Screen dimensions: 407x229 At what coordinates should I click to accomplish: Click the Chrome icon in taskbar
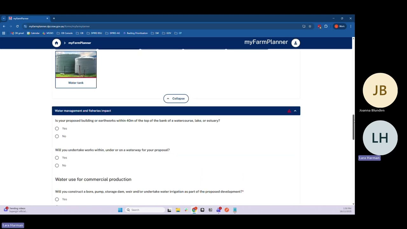click(x=194, y=210)
